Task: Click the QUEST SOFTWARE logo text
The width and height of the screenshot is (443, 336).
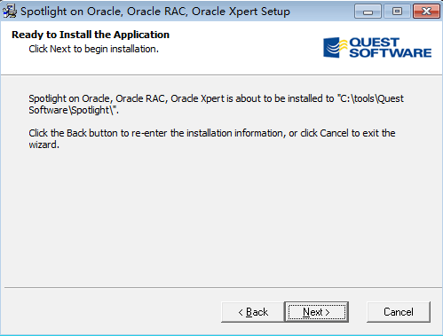Action: pyautogui.click(x=390, y=48)
